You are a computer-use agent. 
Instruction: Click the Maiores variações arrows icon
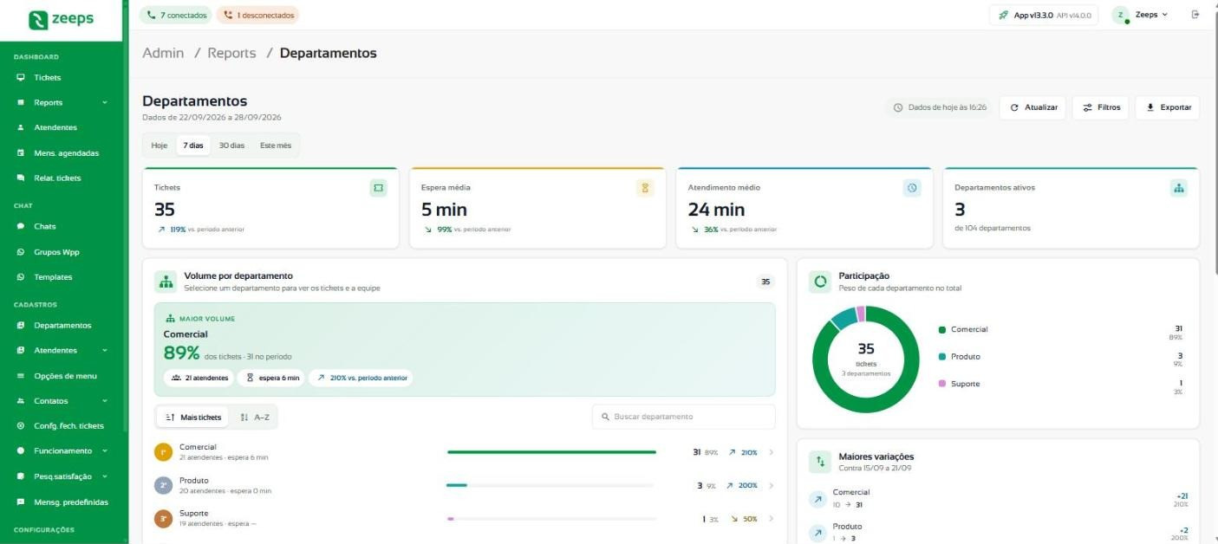click(820, 462)
